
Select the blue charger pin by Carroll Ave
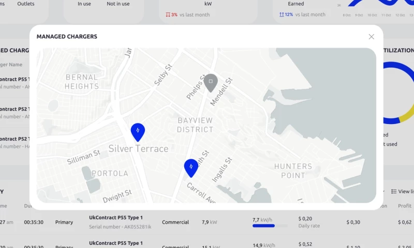click(191, 167)
